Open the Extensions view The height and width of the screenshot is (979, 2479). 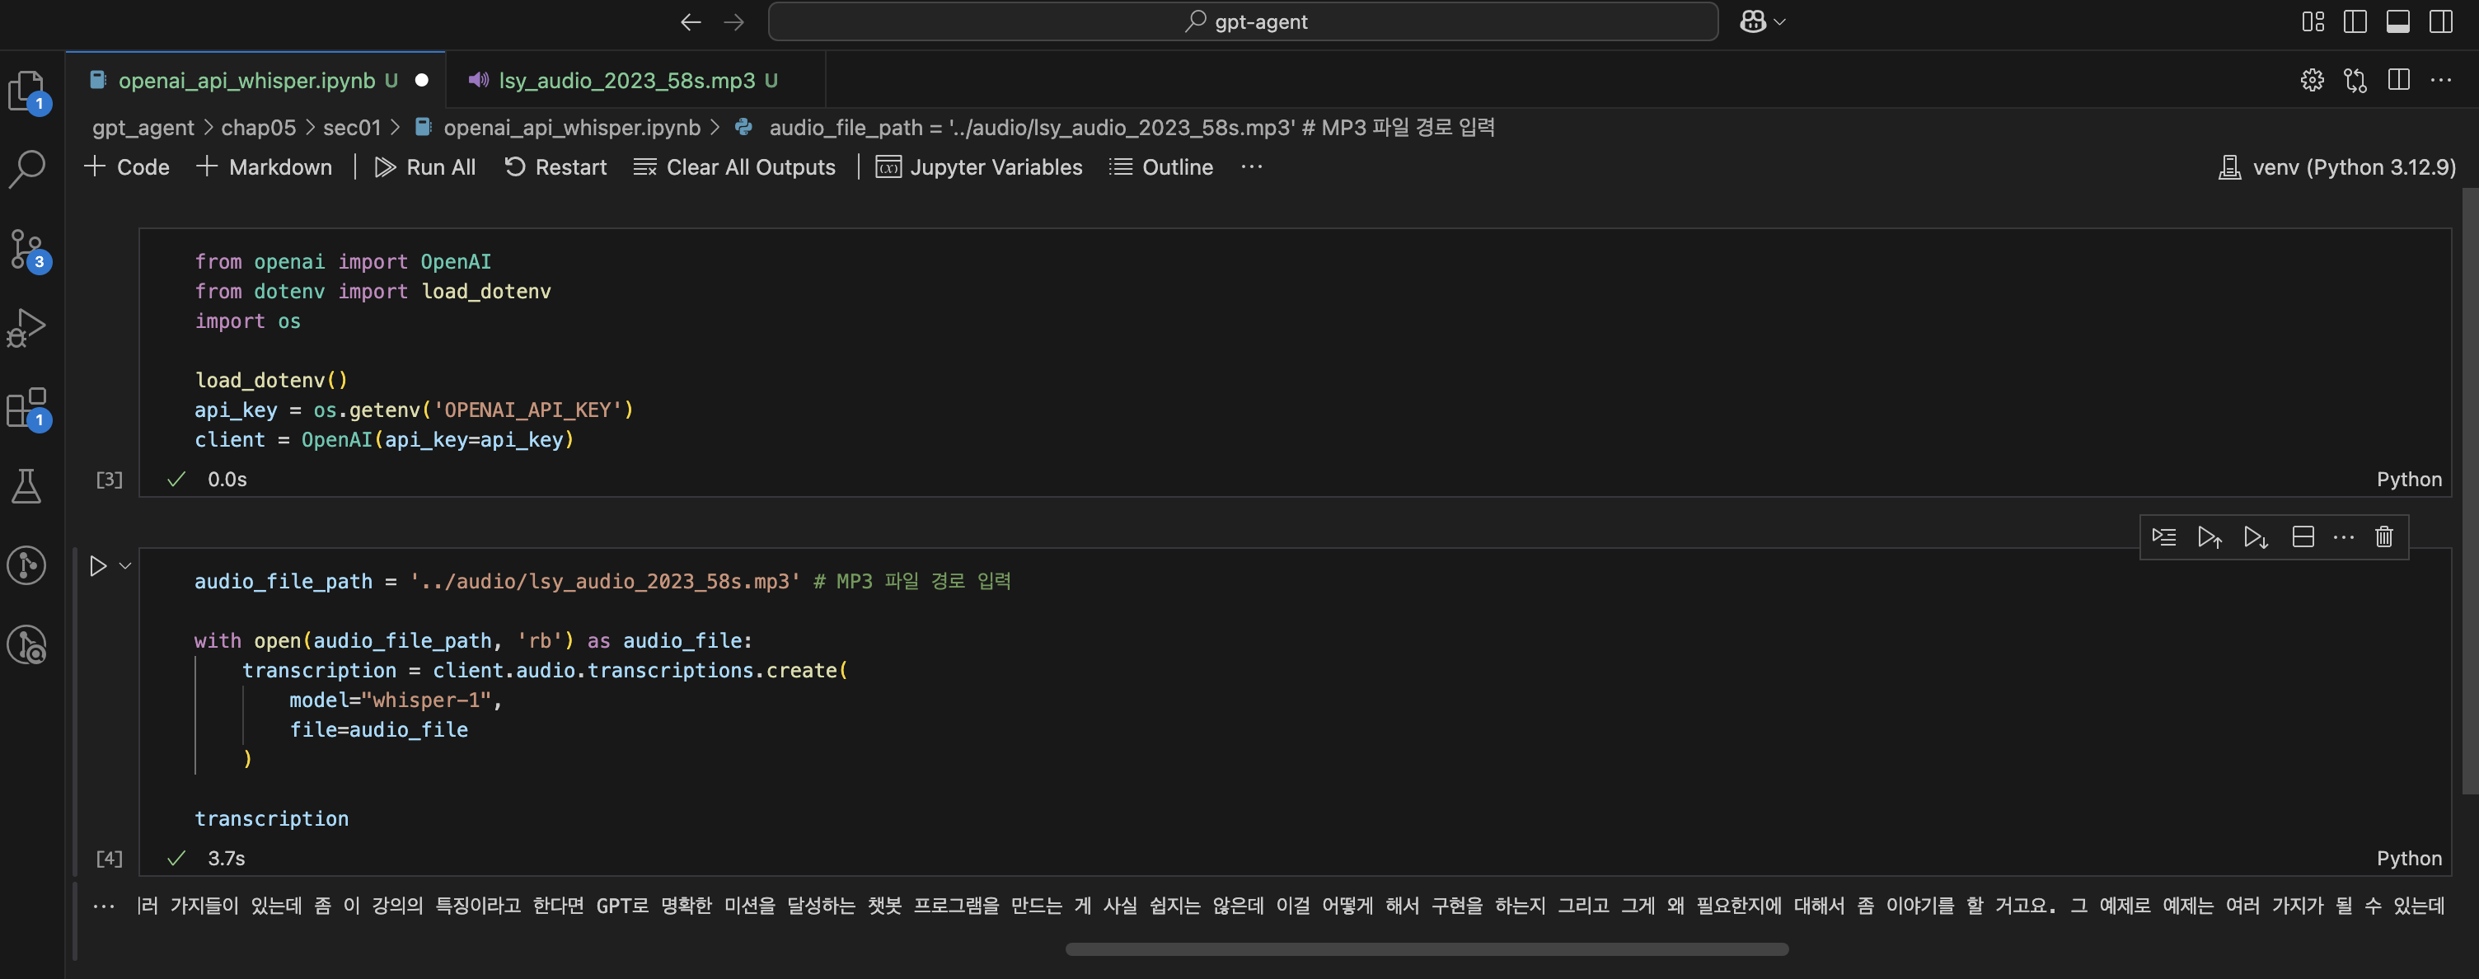27,407
